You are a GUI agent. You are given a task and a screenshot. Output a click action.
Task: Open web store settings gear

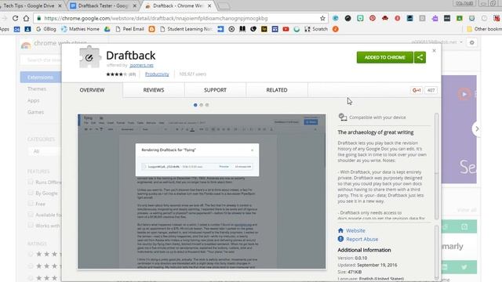pos(471,42)
